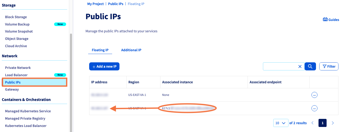Open actions menu for the None instance row
The width and height of the screenshot is (342, 132).
pos(314,95)
